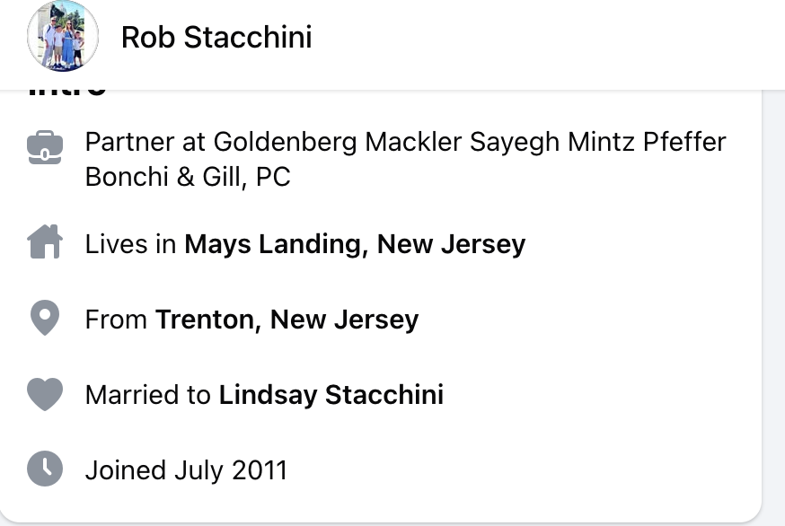Click blank space right of Joined July 2011

click(521, 470)
